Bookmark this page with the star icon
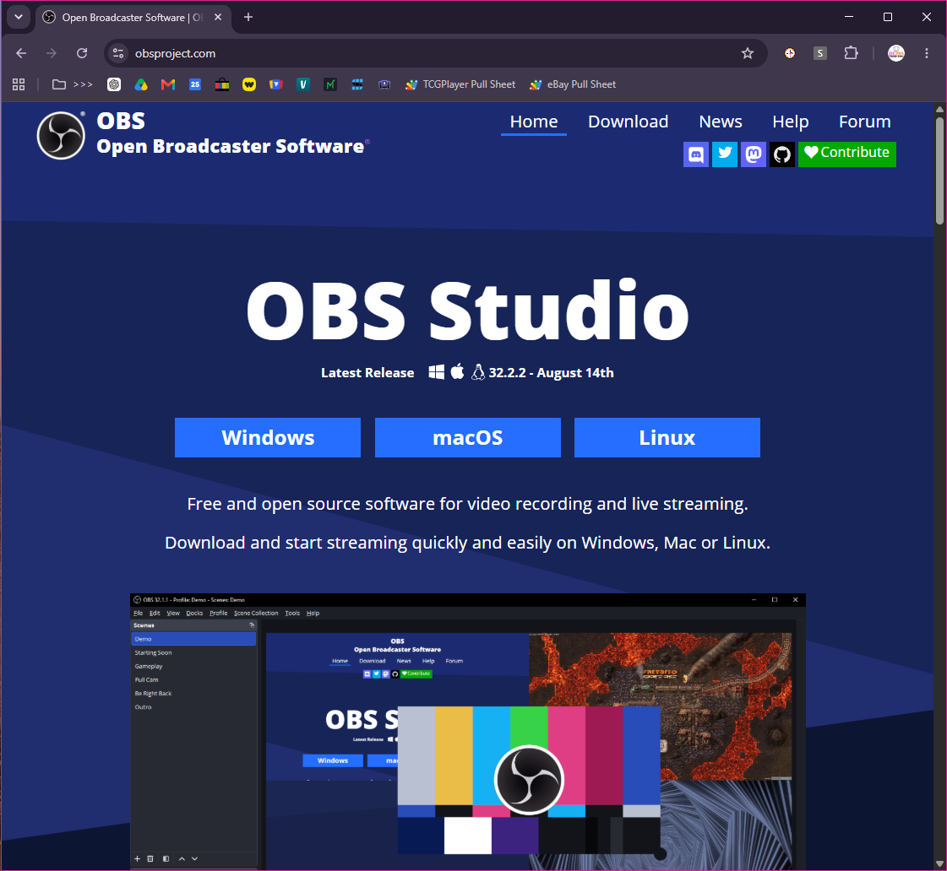This screenshot has height=871, width=947. tap(747, 53)
